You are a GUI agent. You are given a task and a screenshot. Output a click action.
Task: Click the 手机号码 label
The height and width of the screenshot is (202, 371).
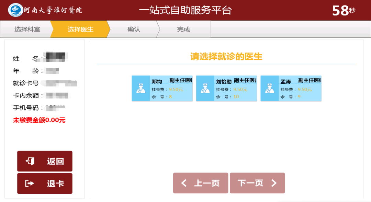(28, 108)
